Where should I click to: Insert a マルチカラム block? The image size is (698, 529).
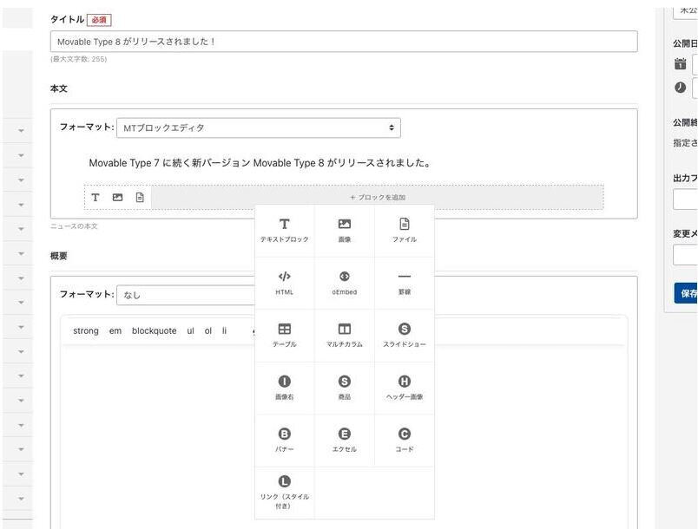click(x=344, y=336)
